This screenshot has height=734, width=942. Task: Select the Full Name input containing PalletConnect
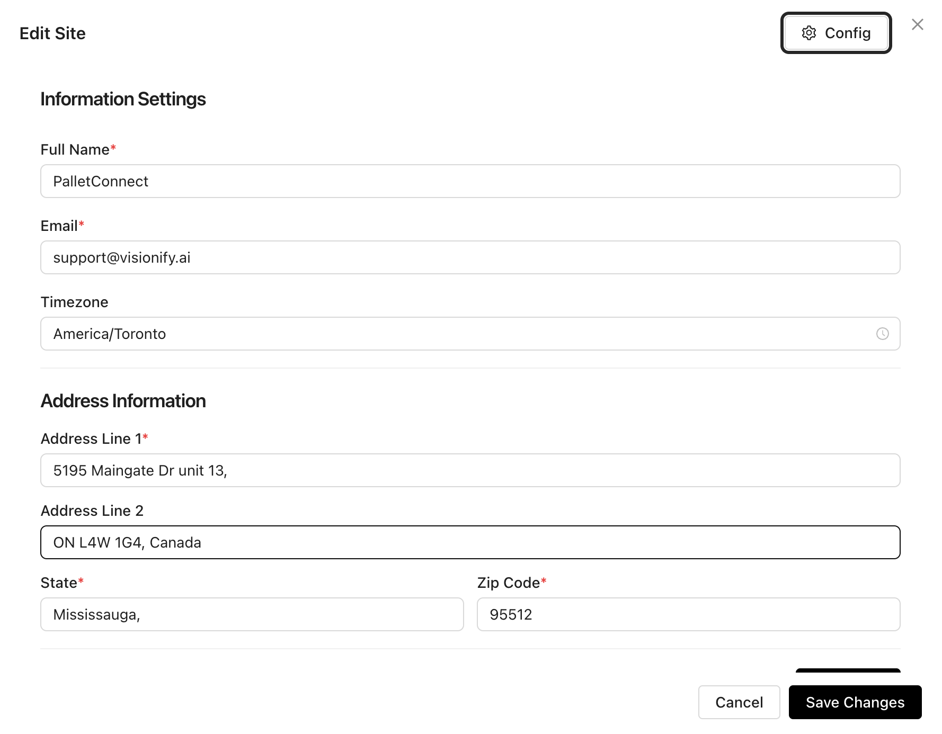click(470, 181)
